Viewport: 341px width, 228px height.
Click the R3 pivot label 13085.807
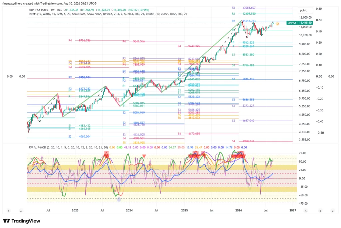click(x=249, y=8)
